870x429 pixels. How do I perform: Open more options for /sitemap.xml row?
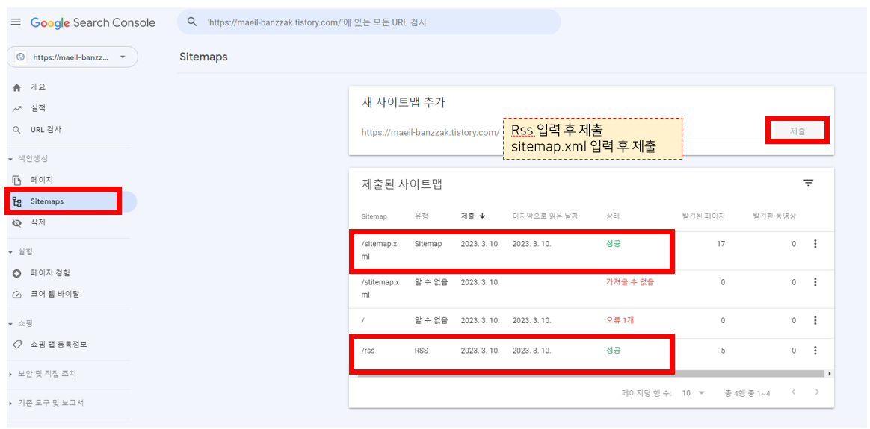click(815, 243)
